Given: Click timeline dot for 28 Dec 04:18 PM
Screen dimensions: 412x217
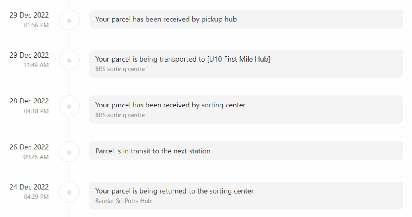Looking at the screenshot, I should [x=69, y=107].
